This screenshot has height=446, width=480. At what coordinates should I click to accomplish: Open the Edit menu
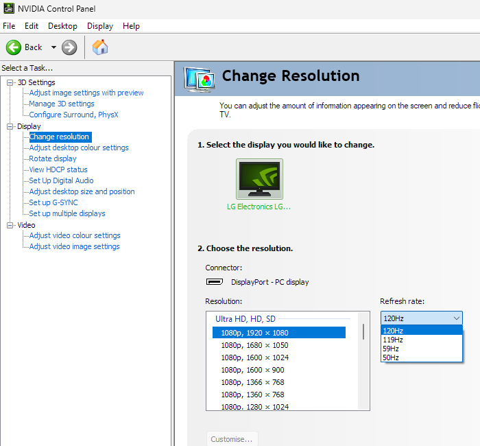pyautogui.click(x=32, y=26)
